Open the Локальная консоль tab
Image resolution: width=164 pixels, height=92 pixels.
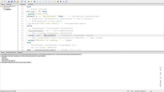pyautogui.click(x=11, y=52)
